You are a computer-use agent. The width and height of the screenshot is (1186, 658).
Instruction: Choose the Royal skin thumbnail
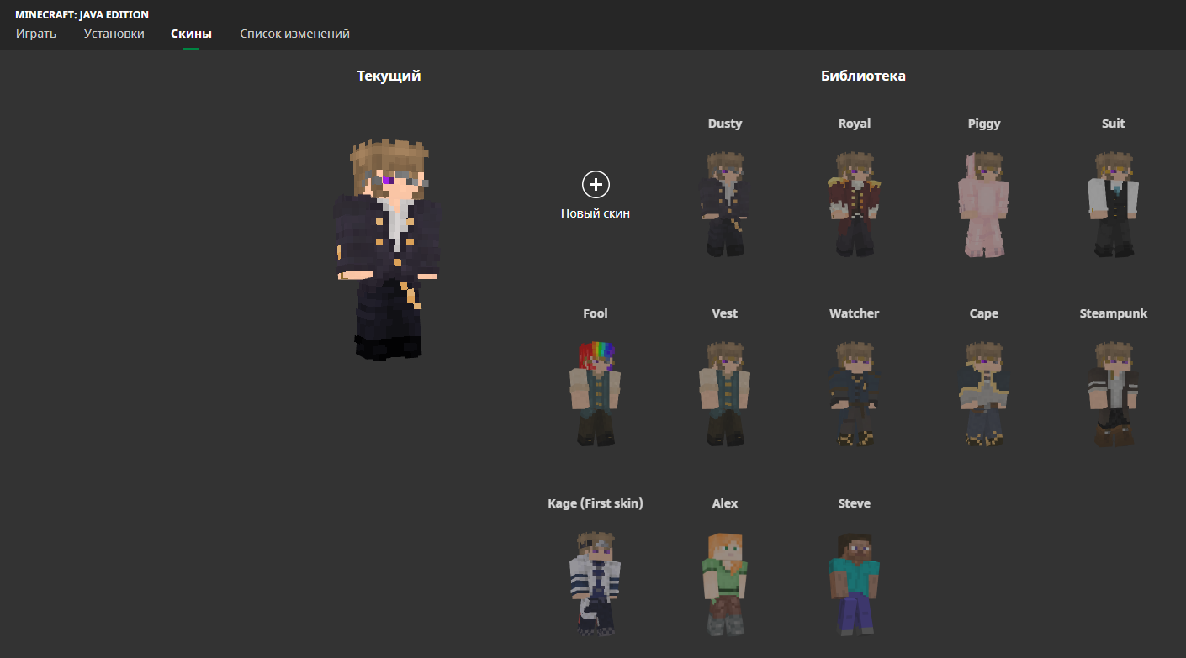(x=854, y=204)
